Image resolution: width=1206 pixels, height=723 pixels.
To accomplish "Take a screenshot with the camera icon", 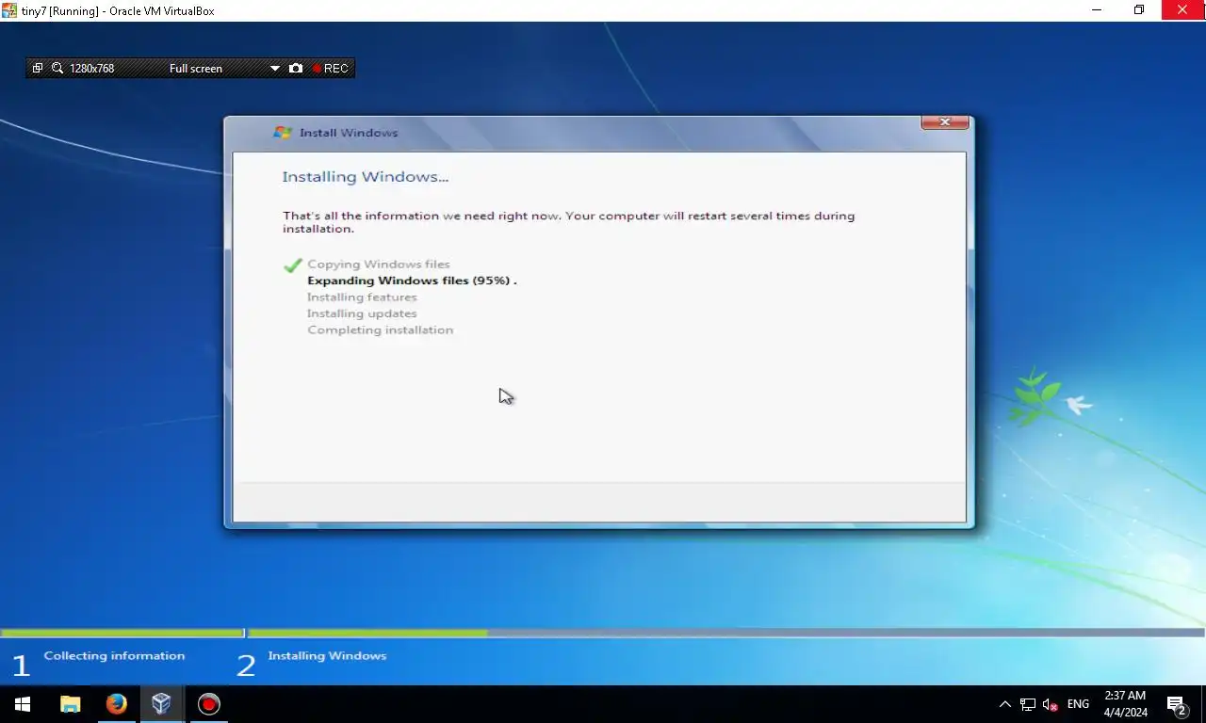I will click(x=296, y=69).
